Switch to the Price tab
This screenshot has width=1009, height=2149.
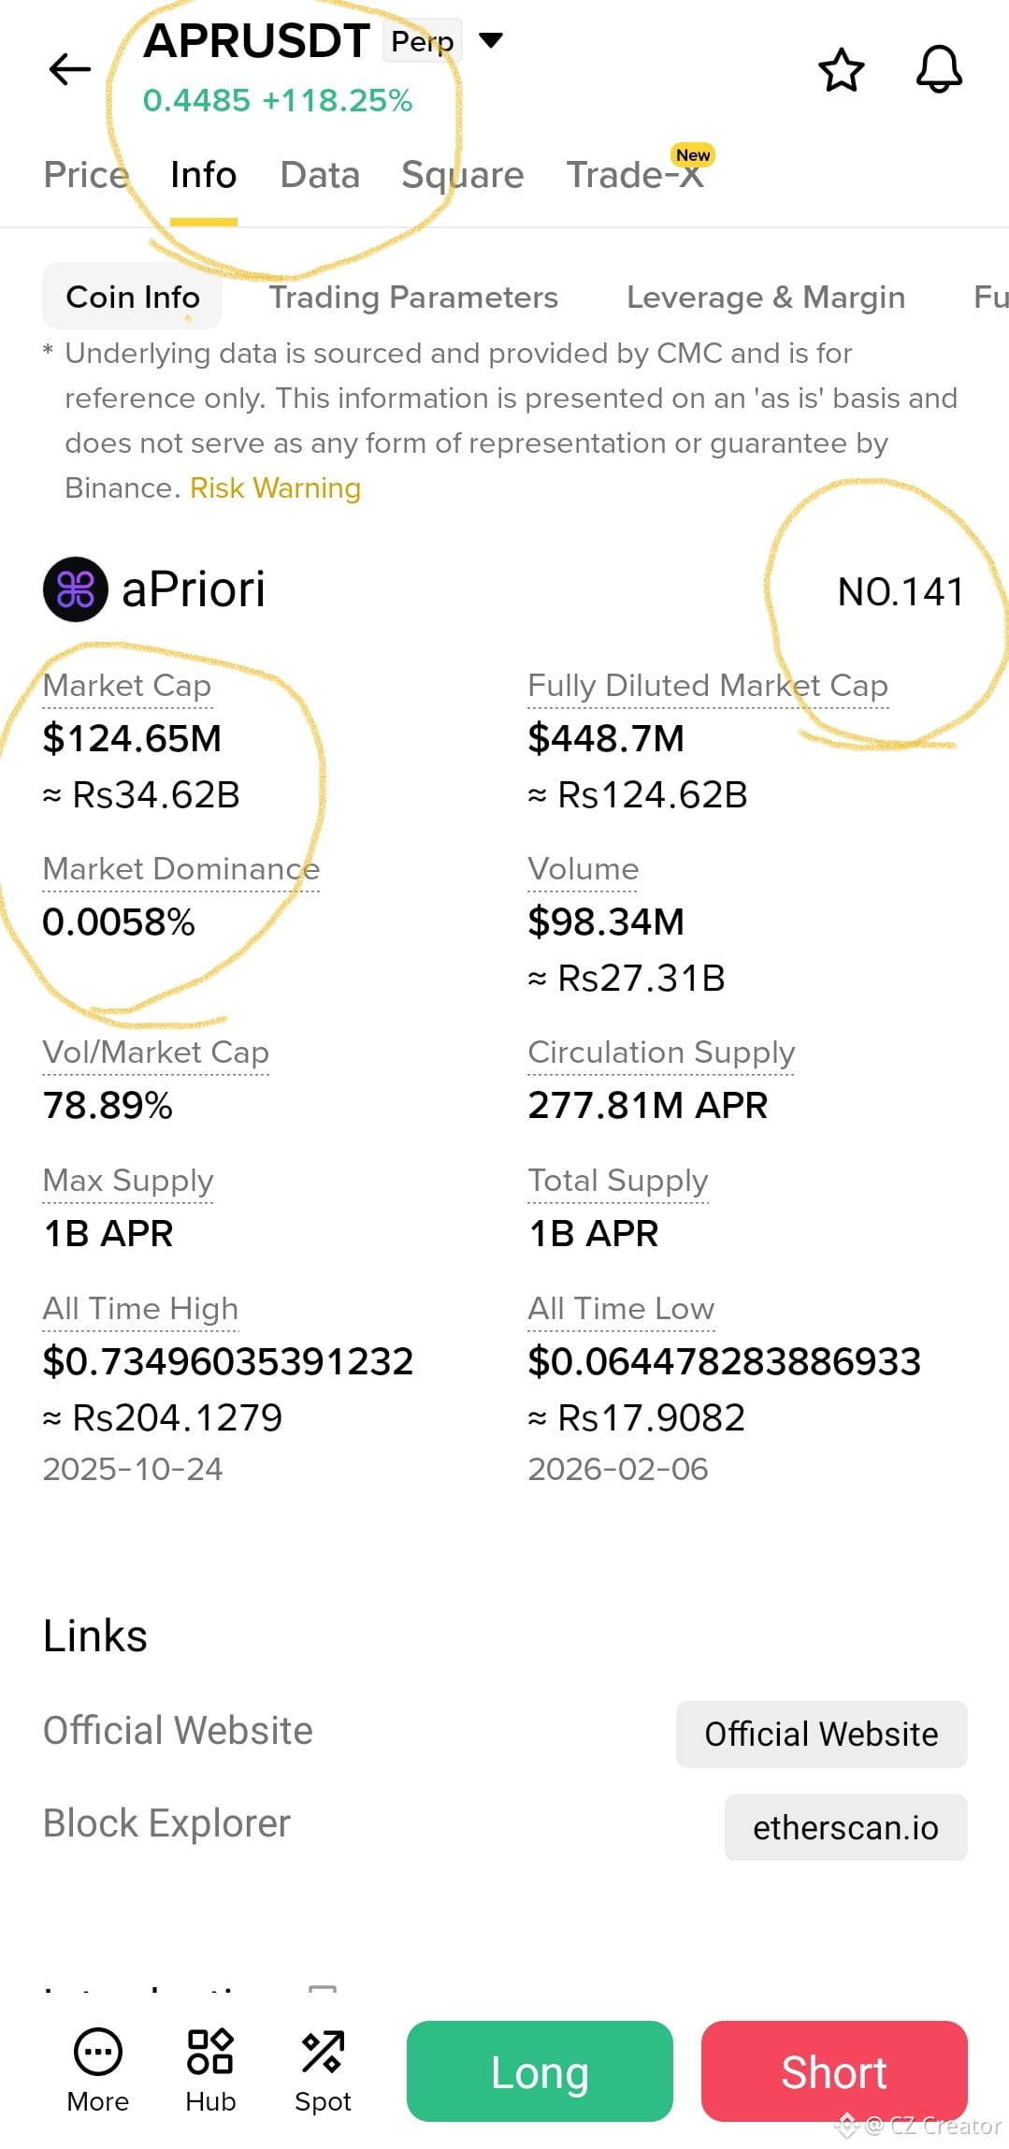(86, 175)
